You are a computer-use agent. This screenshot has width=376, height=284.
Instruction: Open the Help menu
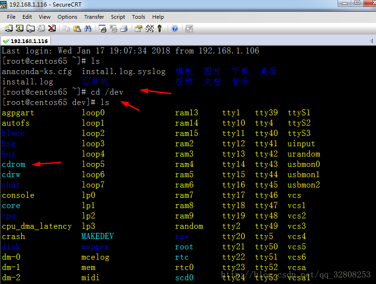(x=158, y=17)
